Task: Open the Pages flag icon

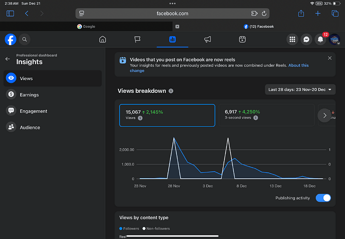Action: pyautogui.click(x=137, y=39)
